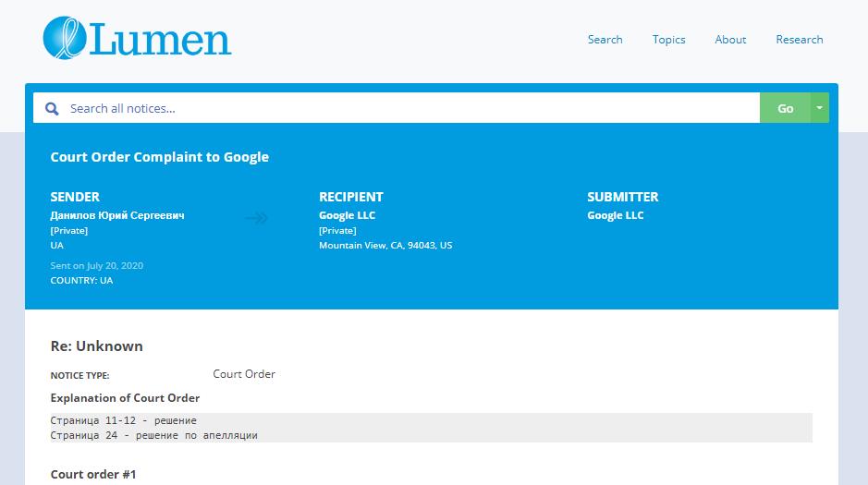Go to the About page
Viewport: 868px width, 485px height.
click(730, 40)
